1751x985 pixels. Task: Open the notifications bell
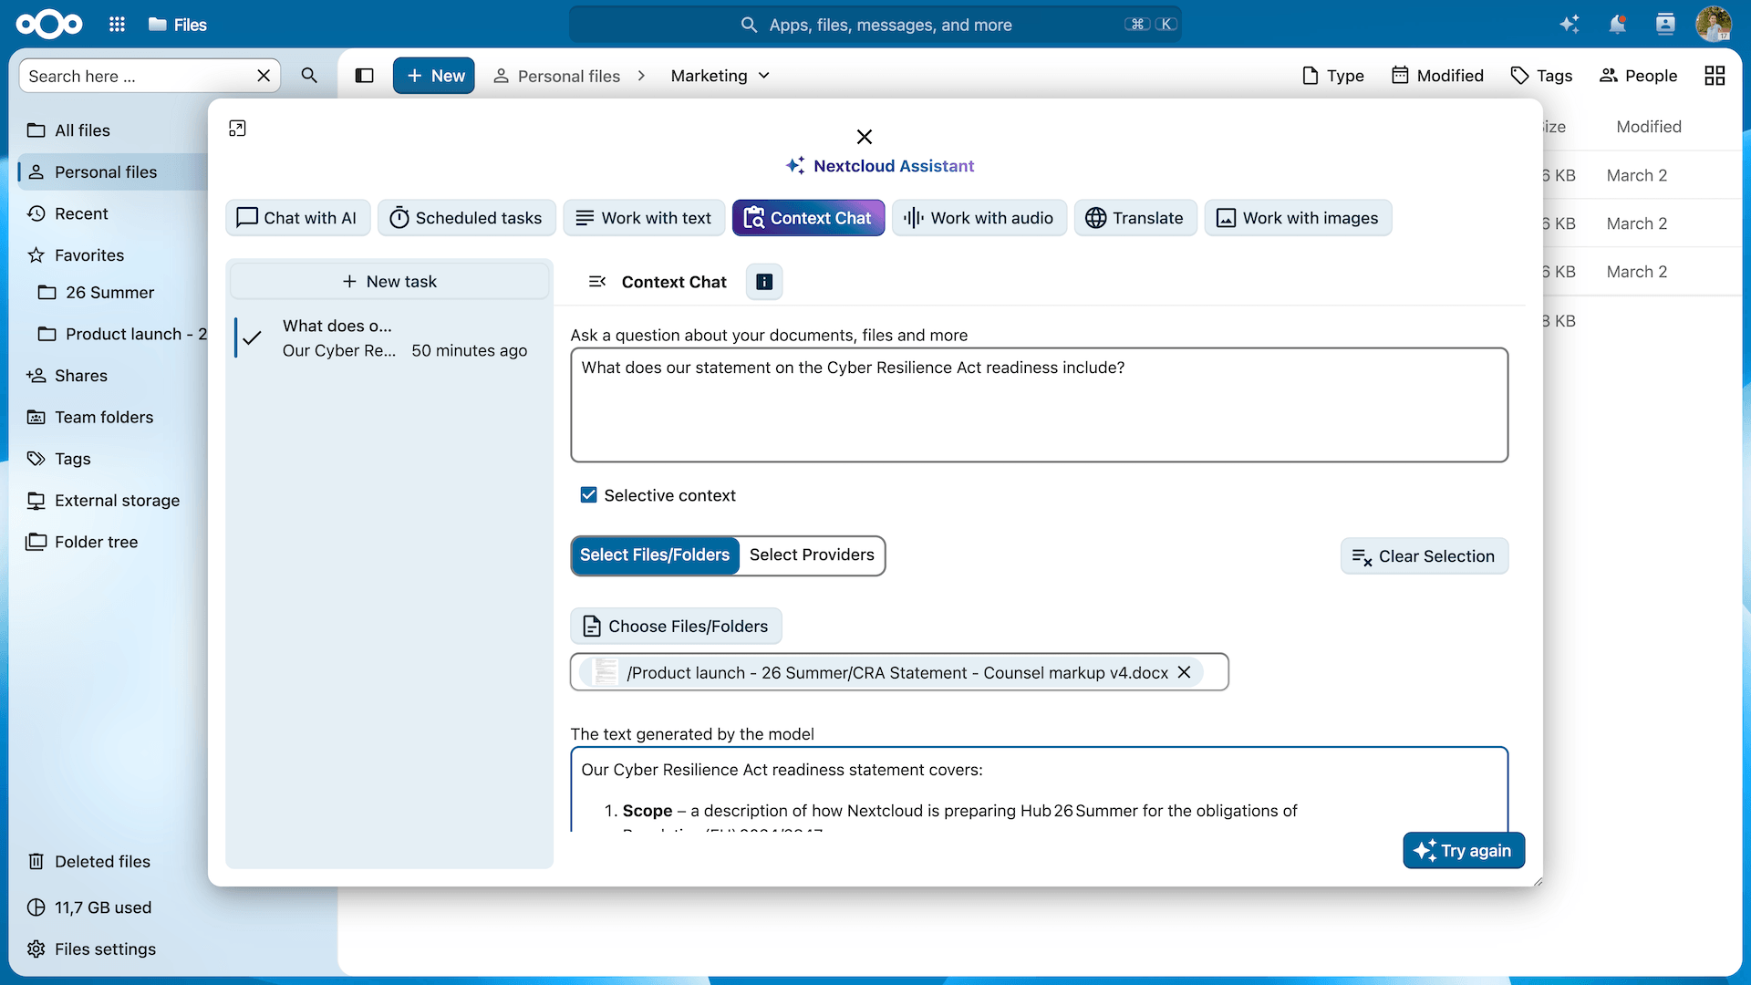point(1617,25)
